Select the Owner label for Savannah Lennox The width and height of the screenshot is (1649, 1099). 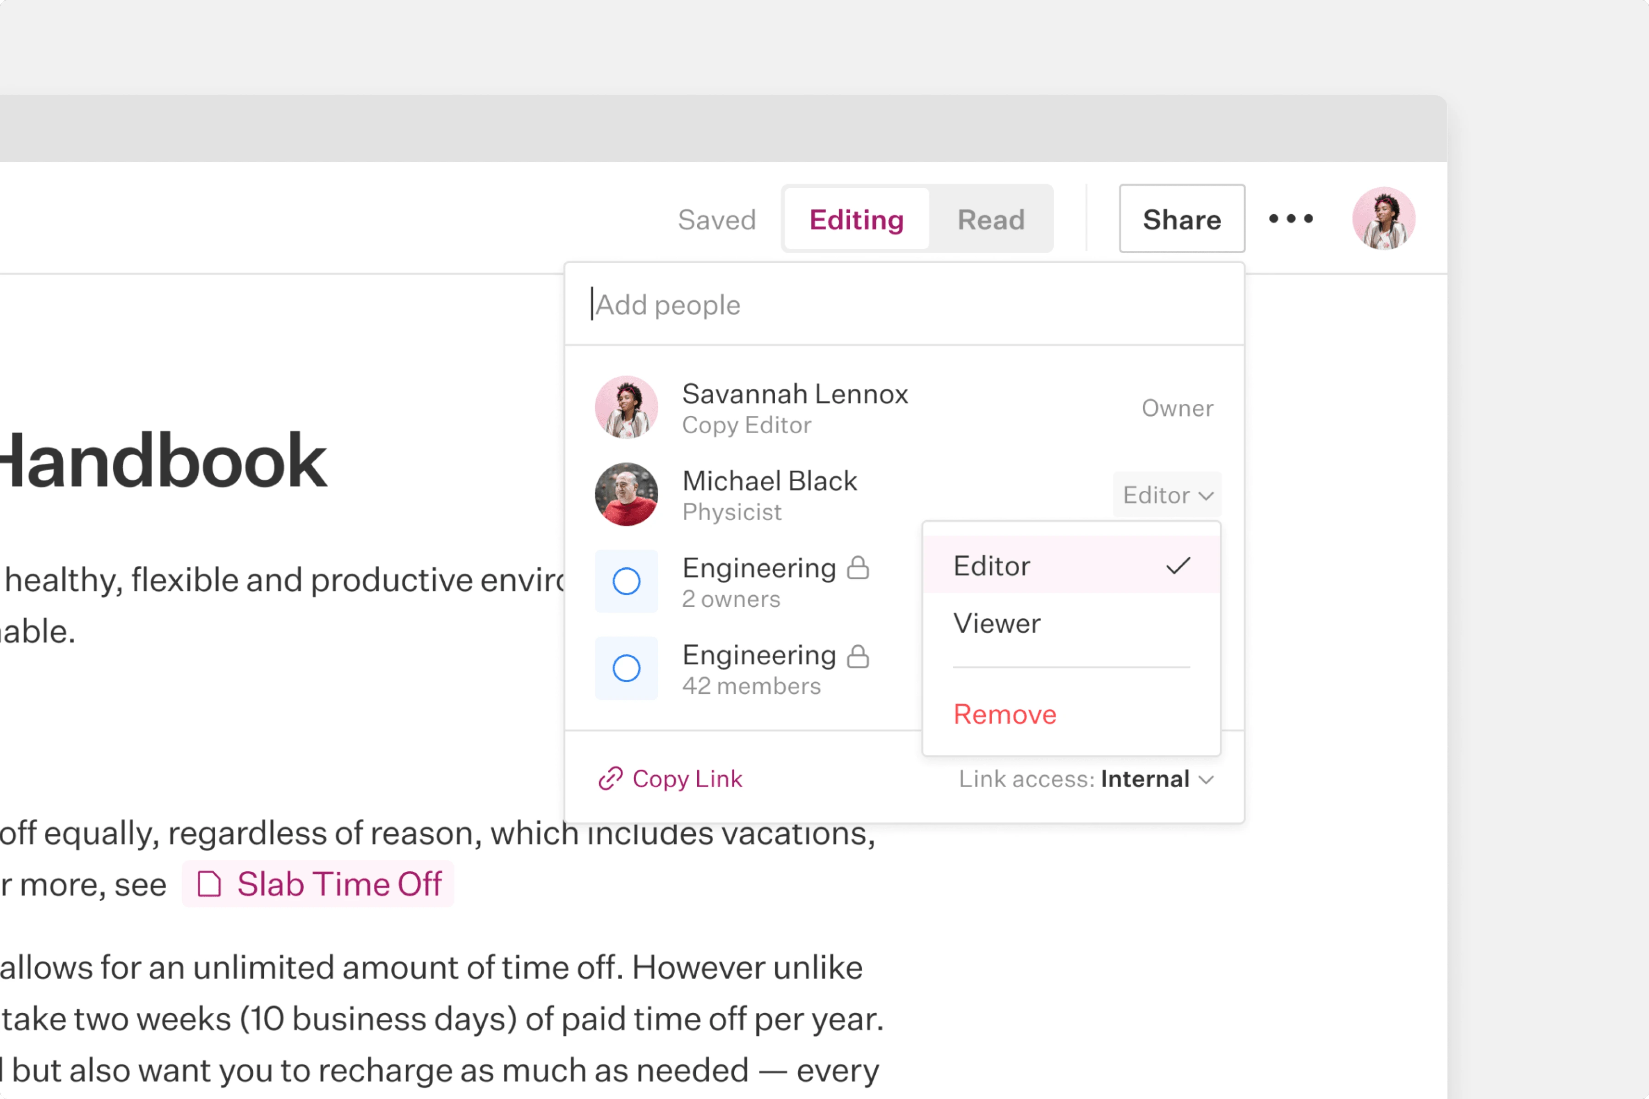[x=1177, y=408]
